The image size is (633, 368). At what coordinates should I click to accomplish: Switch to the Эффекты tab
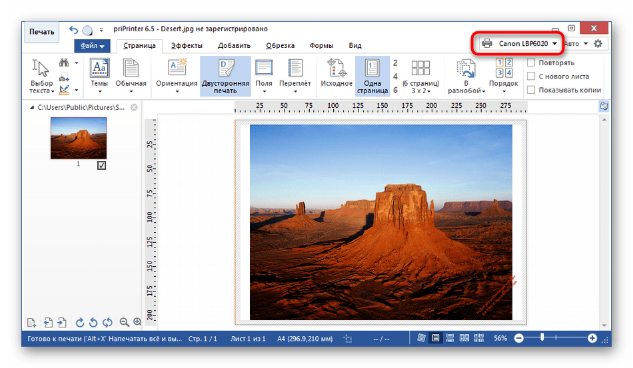click(x=187, y=45)
